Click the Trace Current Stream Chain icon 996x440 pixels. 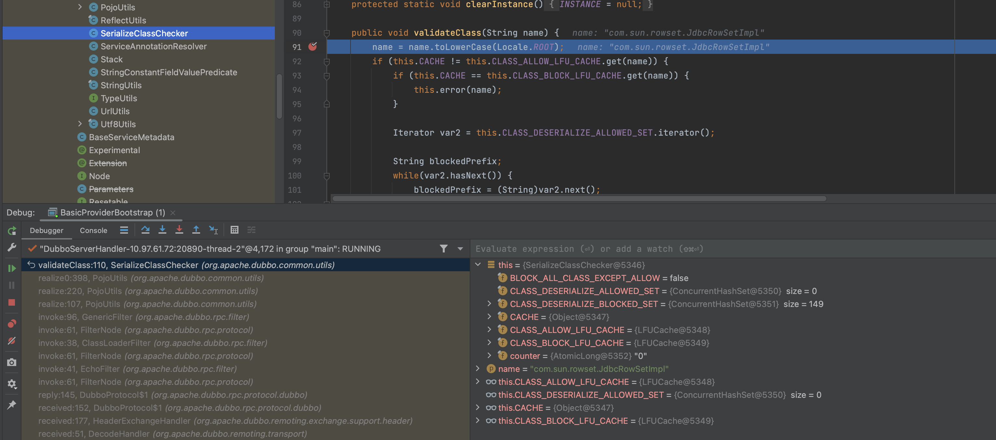(251, 230)
